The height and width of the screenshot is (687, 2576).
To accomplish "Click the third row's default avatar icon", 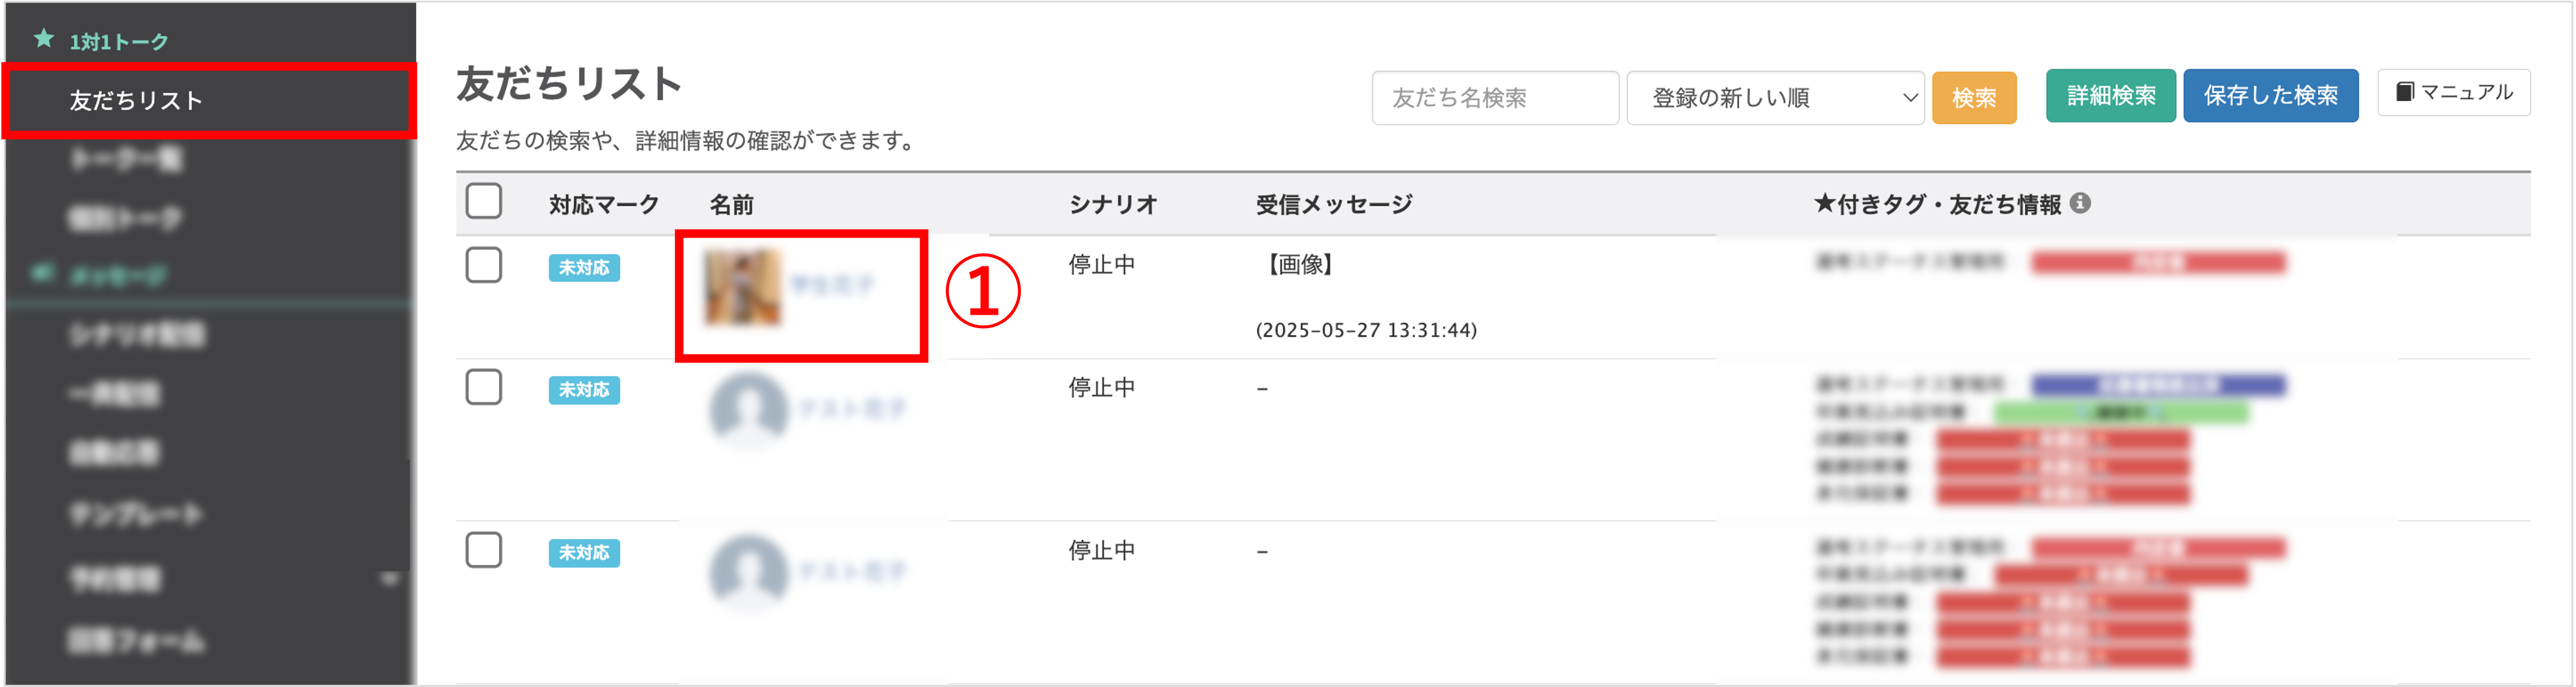I will (x=748, y=573).
